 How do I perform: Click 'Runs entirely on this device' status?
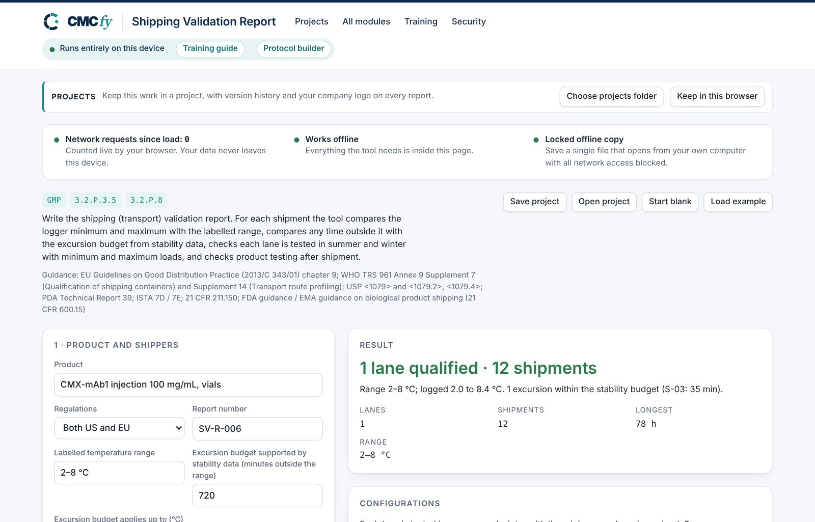click(112, 48)
